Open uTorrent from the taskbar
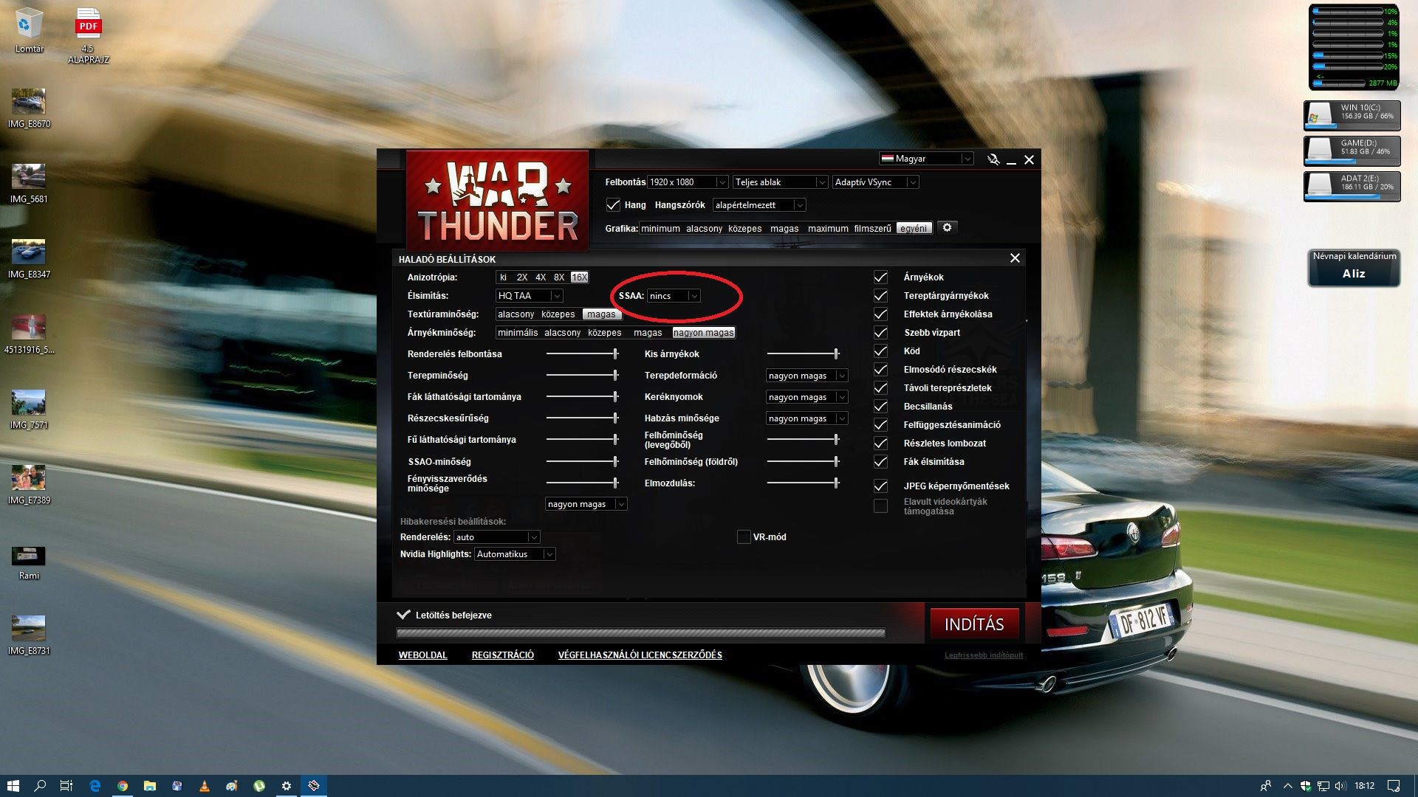 (259, 786)
